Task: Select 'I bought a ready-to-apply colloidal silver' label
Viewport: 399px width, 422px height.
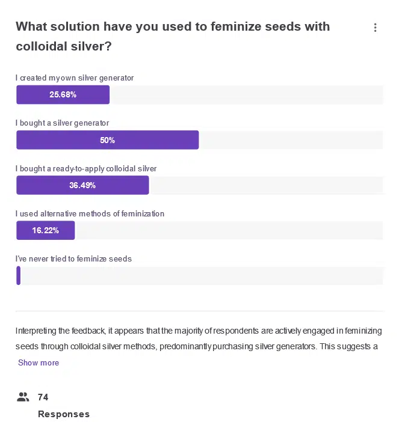Action: [86, 169]
